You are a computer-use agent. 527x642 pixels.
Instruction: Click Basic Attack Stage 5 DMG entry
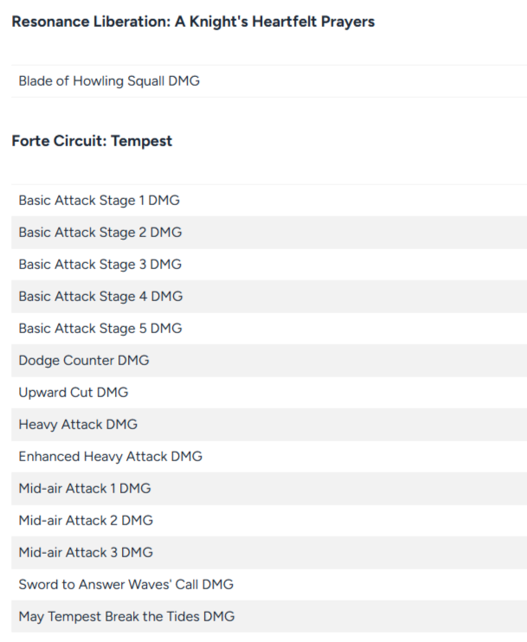coord(100,329)
